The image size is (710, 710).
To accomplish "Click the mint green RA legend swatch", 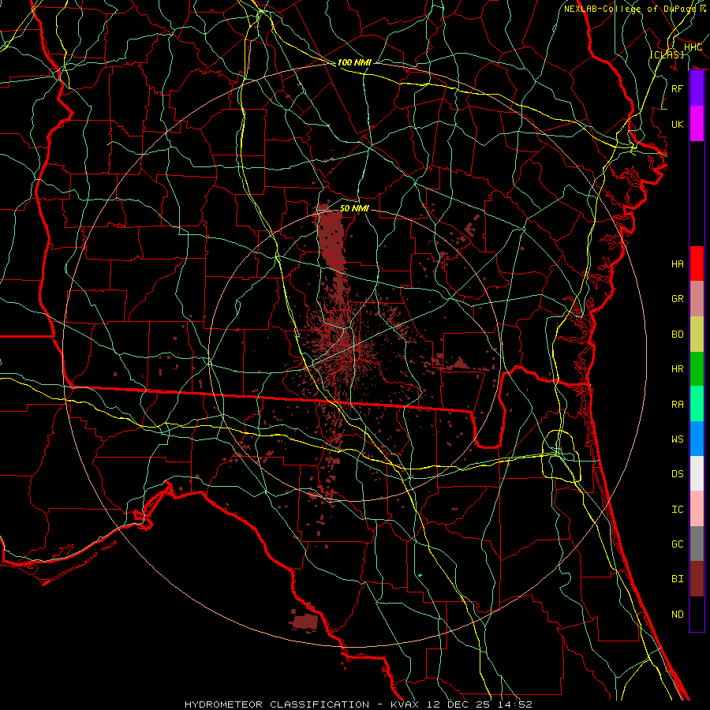I will [x=697, y=404].
